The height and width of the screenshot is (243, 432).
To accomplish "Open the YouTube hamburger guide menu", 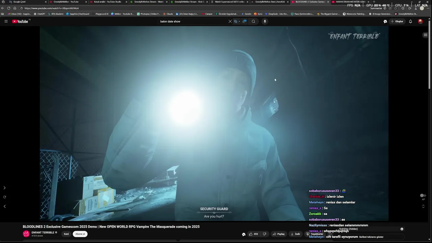I will point(6,21).
